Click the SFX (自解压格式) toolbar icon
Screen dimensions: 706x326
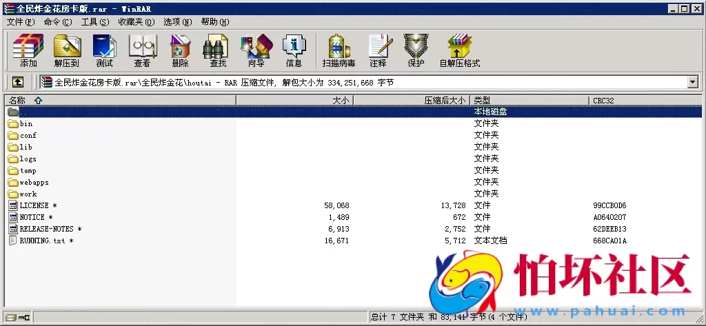tap(460, 50)
